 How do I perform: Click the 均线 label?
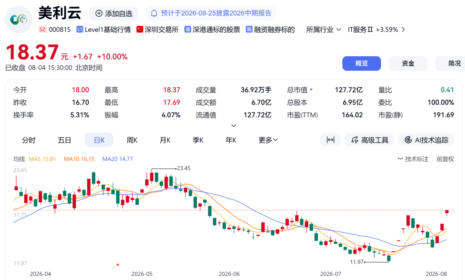pyautogui.click(x=19, y=159)
